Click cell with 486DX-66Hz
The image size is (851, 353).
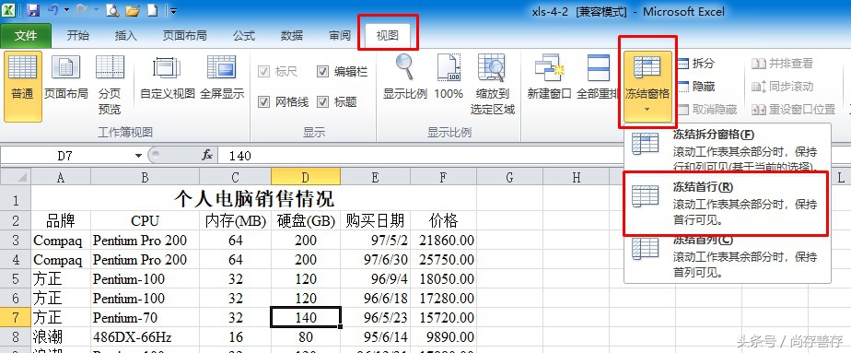click(145, 337)
